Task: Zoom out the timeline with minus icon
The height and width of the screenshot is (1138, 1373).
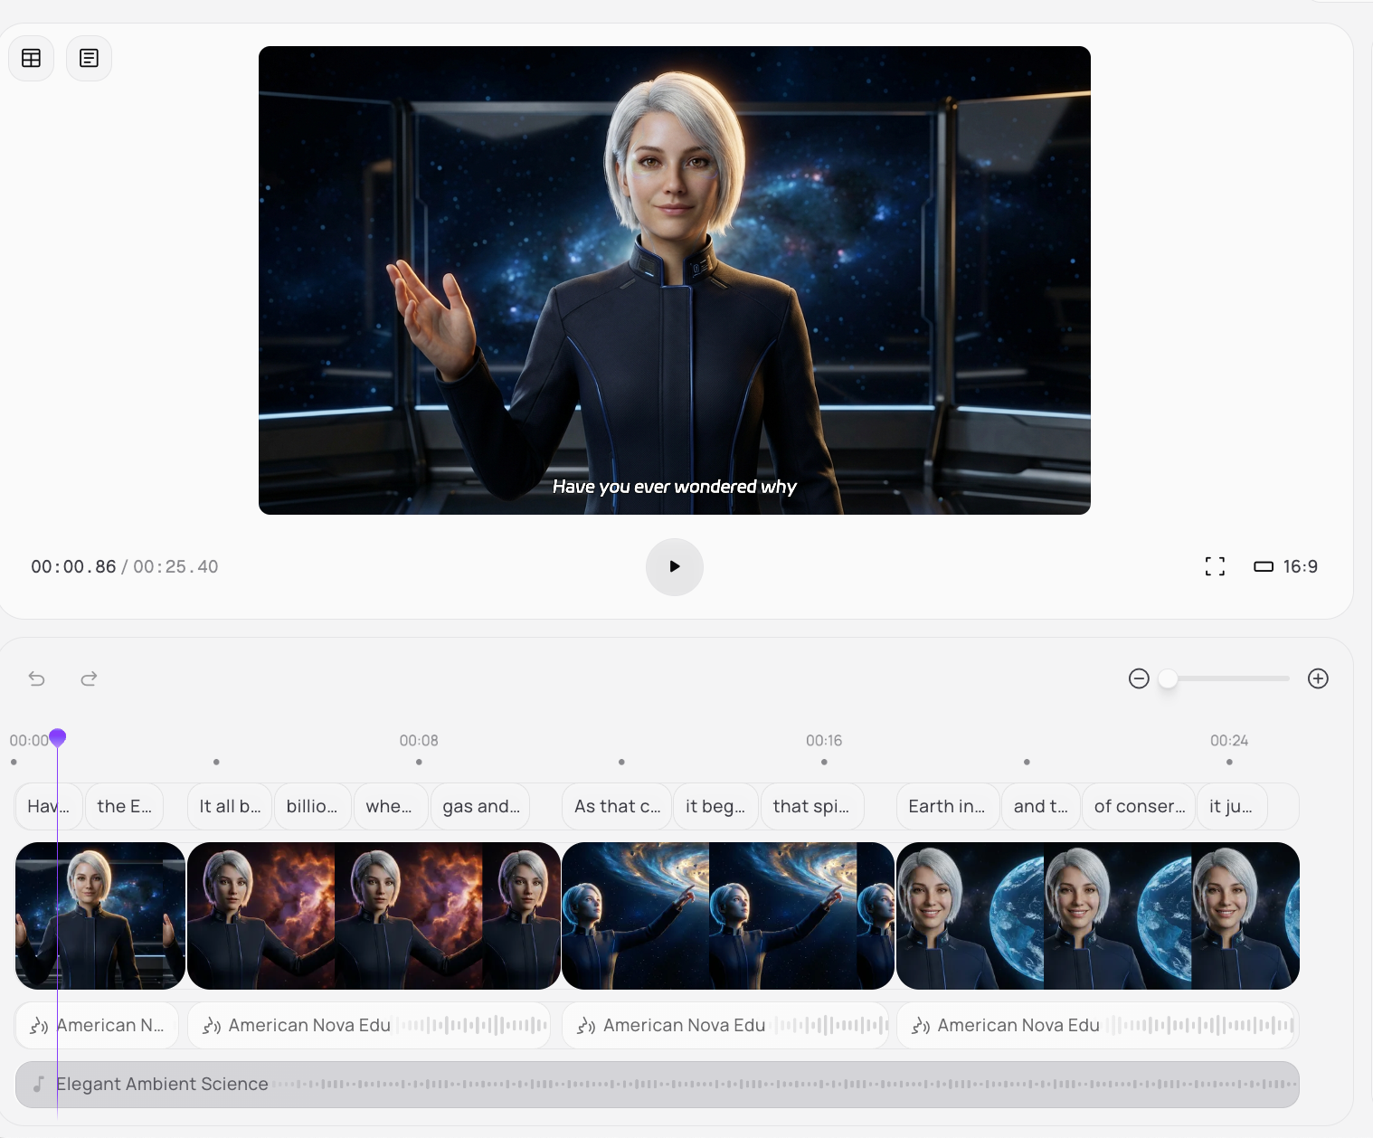Action: pos(1139,678)
